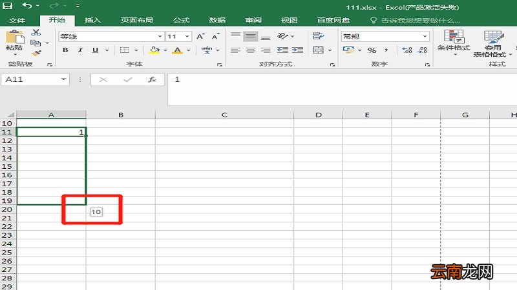
Task: Apply yellow fill color bucket
Action: (x=154, y=50)
